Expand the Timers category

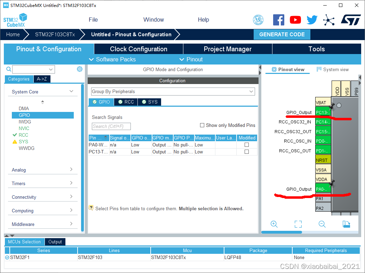click(x=71, y=183)
